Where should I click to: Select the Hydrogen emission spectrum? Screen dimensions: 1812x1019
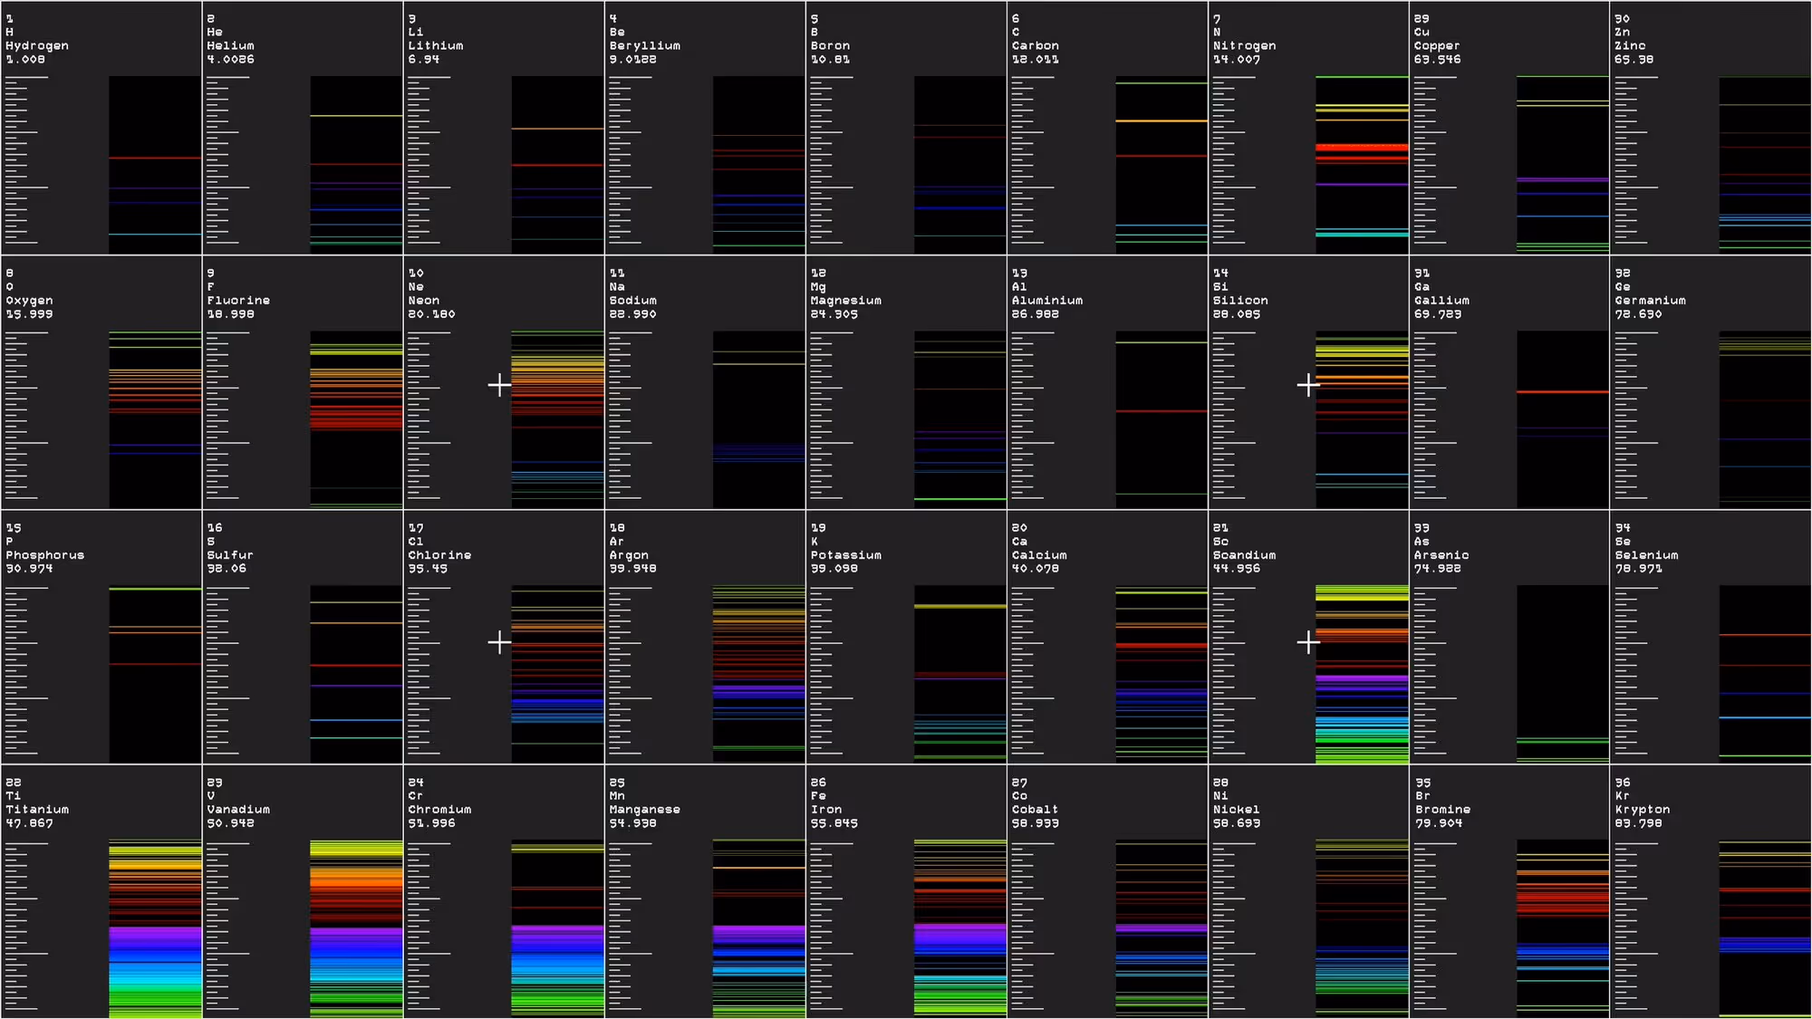[x=155, y=164]
